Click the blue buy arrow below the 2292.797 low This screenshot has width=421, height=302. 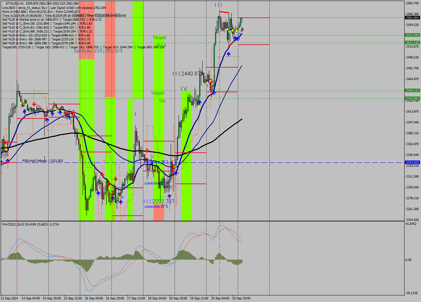(169, 196)
